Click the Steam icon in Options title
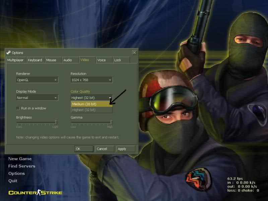The image size is (268, 201). 9,53
